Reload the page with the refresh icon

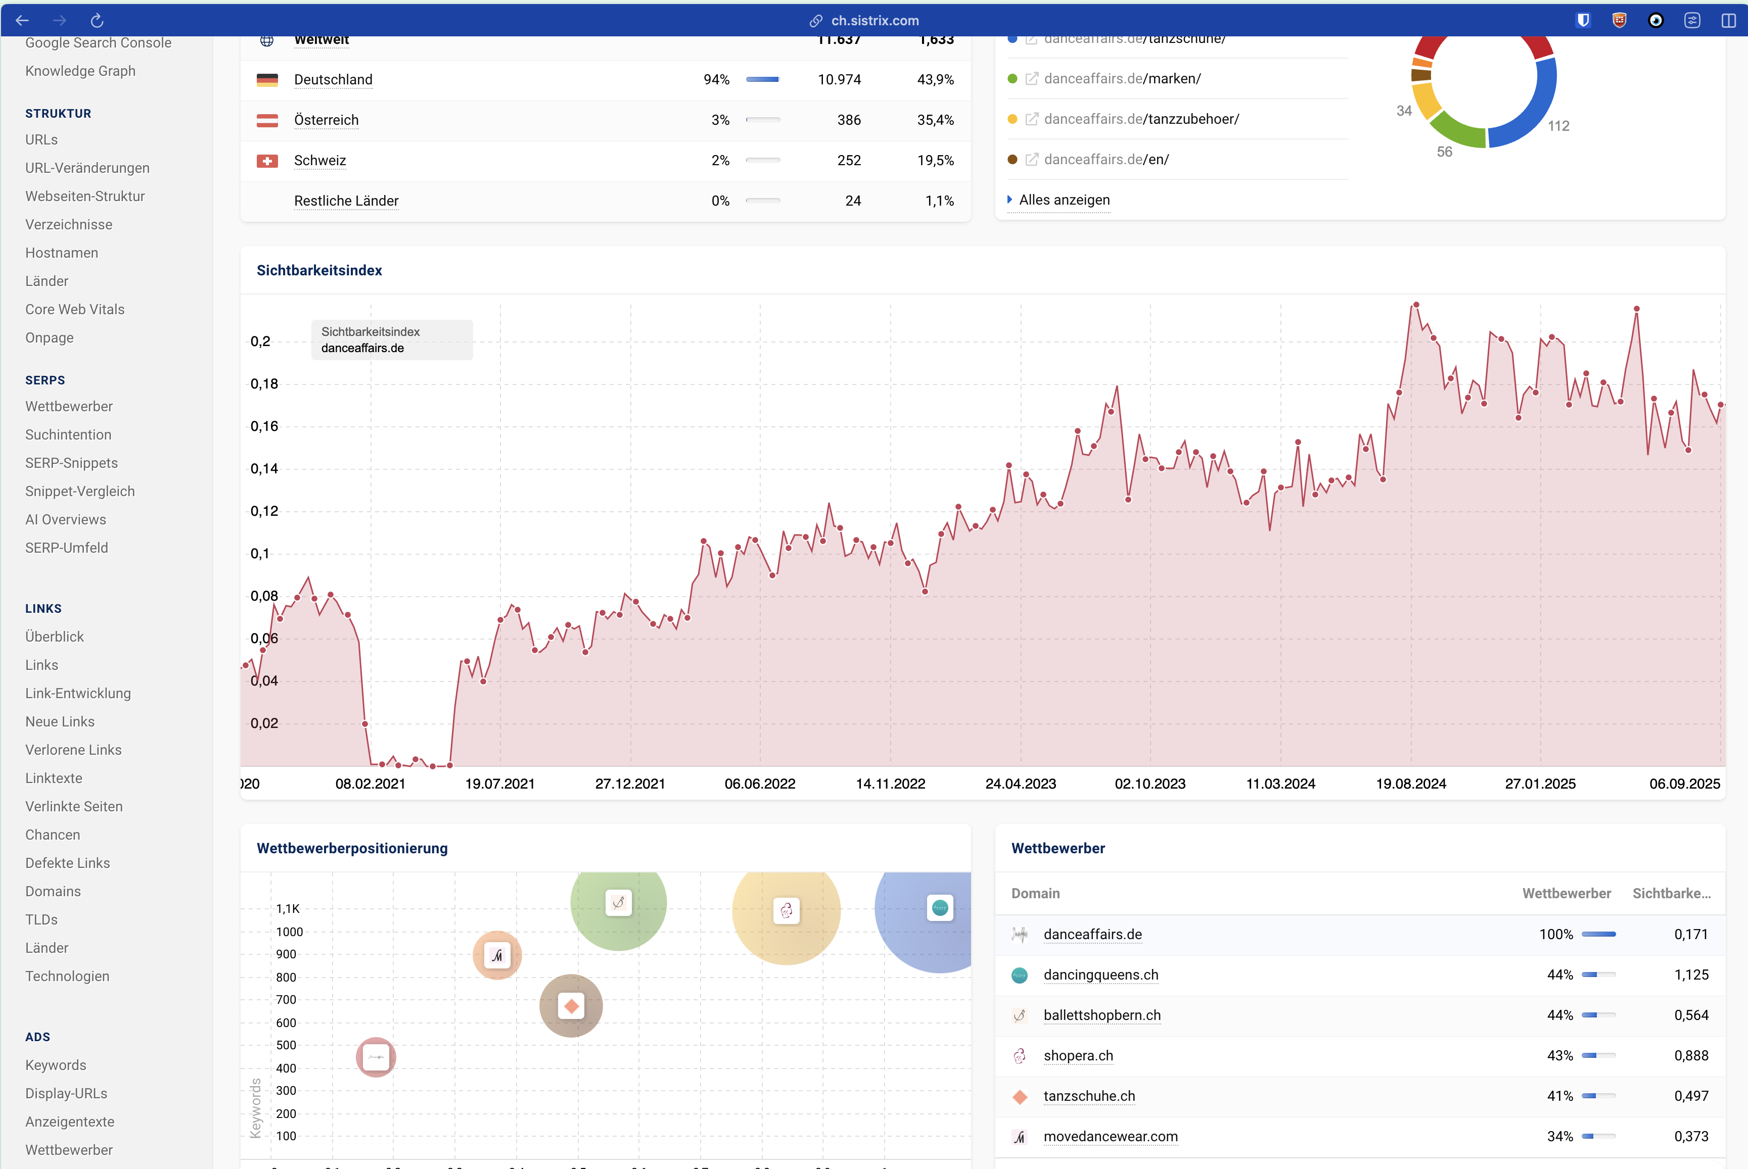click(x=97, y=20)
